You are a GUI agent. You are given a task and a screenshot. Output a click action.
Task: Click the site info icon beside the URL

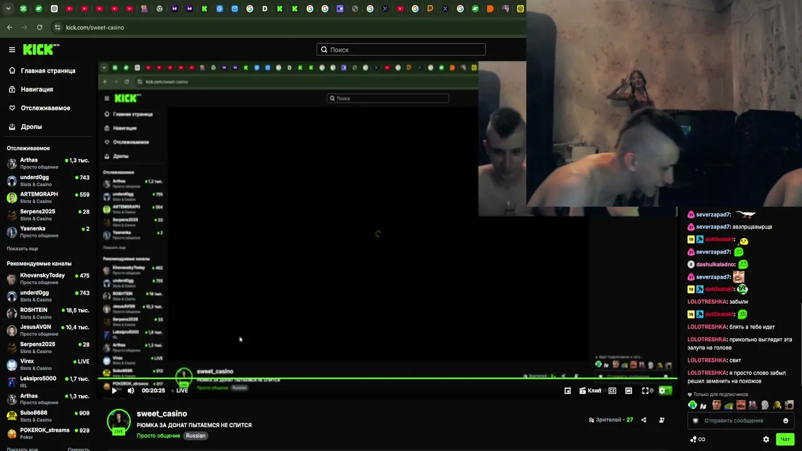click(x=57, y=28)
